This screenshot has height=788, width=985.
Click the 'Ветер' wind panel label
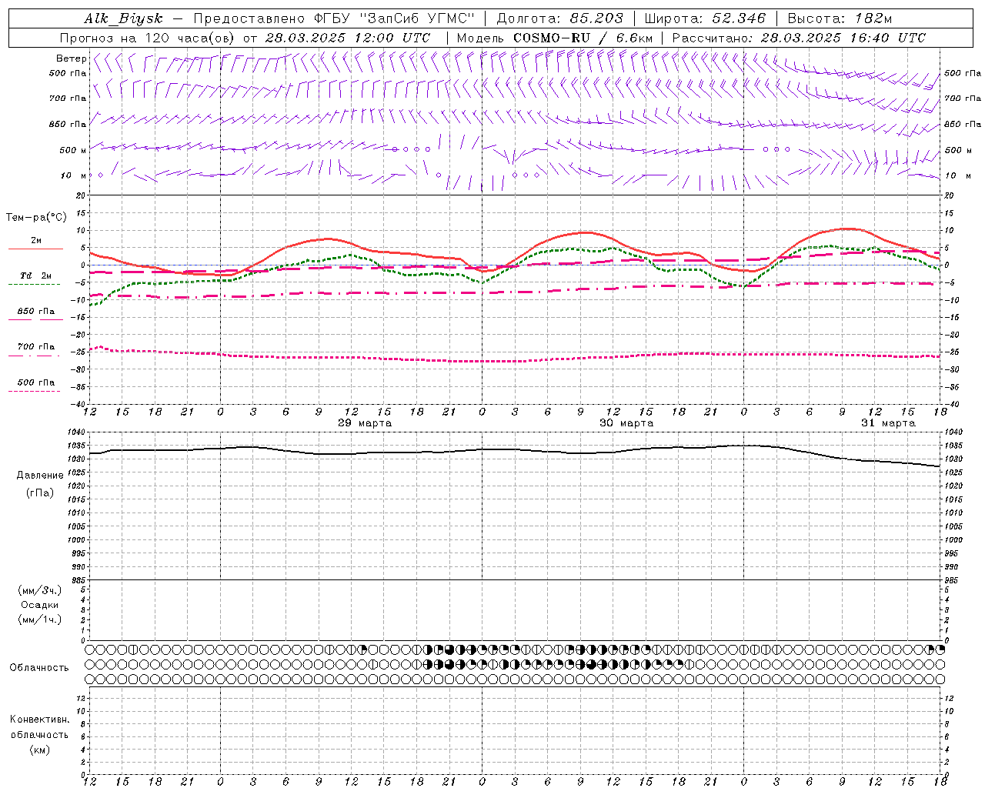(71, 58)
